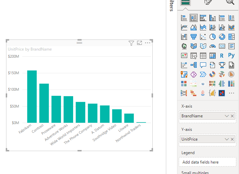Select the Gantt-style custom visual
This screenshot has height=174, width=239.
pos(194,93)
